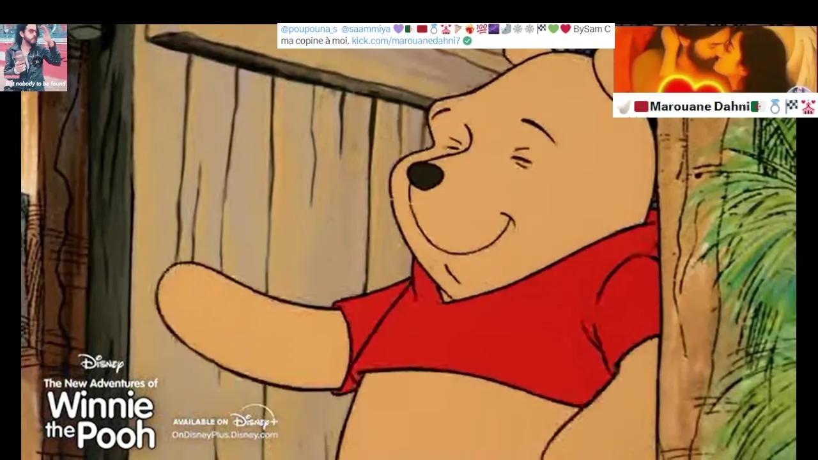The height and width of the screenshot is (460, 818).
Task: Click the green heart emoji in post
Action: 553,29
